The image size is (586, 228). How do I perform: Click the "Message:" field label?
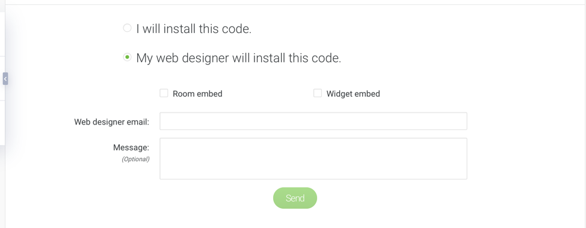(131, 147)
